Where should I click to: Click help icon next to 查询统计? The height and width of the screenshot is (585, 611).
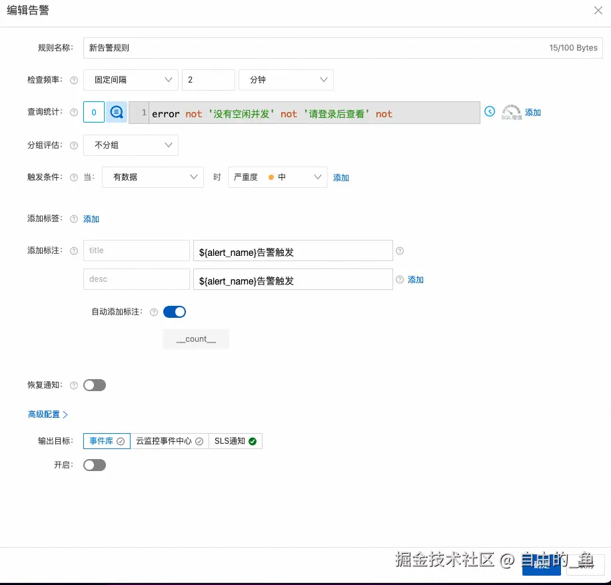point(74,113)
